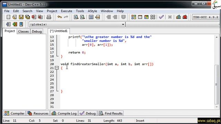The image size is (221, 124).
Task: Open the Edit menu
Action: pyautogui.click(x=16, y=11)
